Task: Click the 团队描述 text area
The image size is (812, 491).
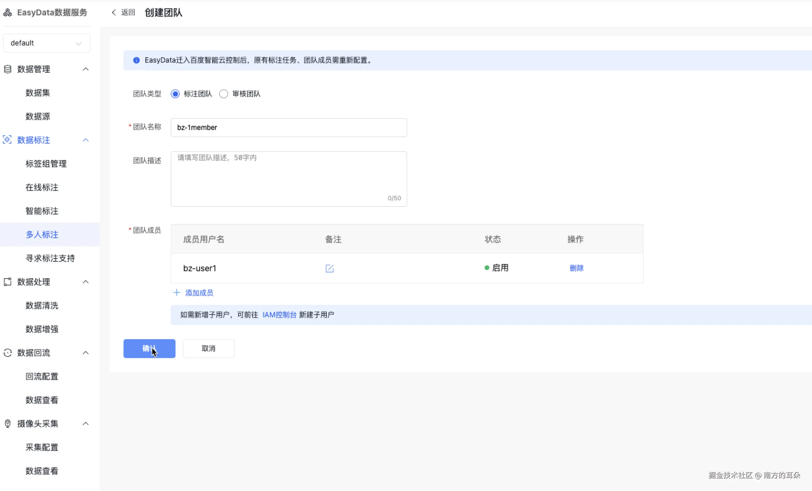Action: point(289,179)
